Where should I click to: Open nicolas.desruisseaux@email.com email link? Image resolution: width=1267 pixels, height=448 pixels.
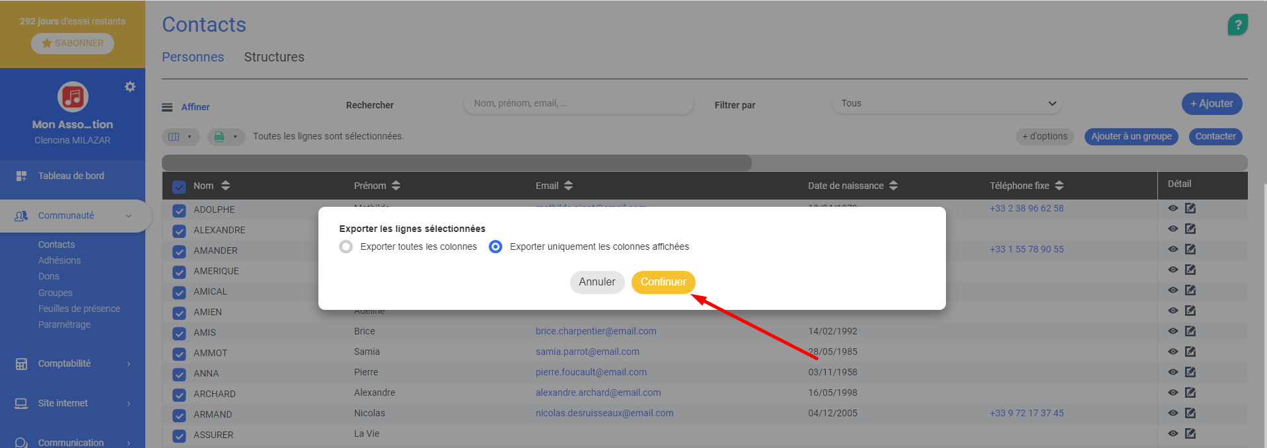(x=604, y=413)
